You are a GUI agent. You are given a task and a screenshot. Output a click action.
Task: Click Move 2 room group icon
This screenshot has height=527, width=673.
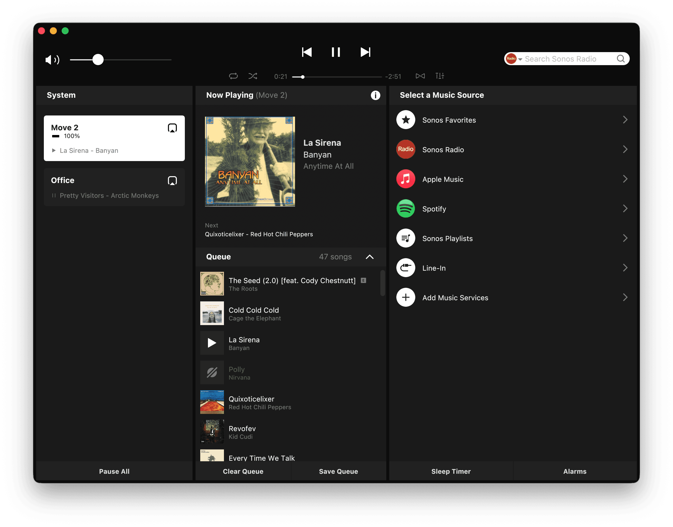tap(172, 128)
